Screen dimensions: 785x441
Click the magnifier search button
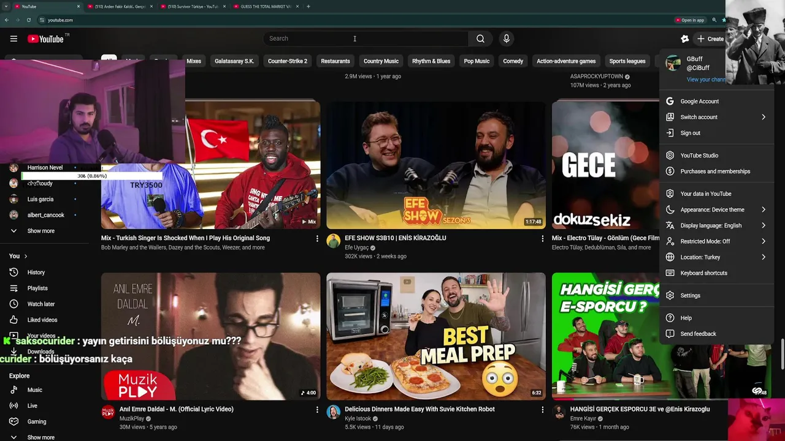pyautogui.click(x=480, y=39)
